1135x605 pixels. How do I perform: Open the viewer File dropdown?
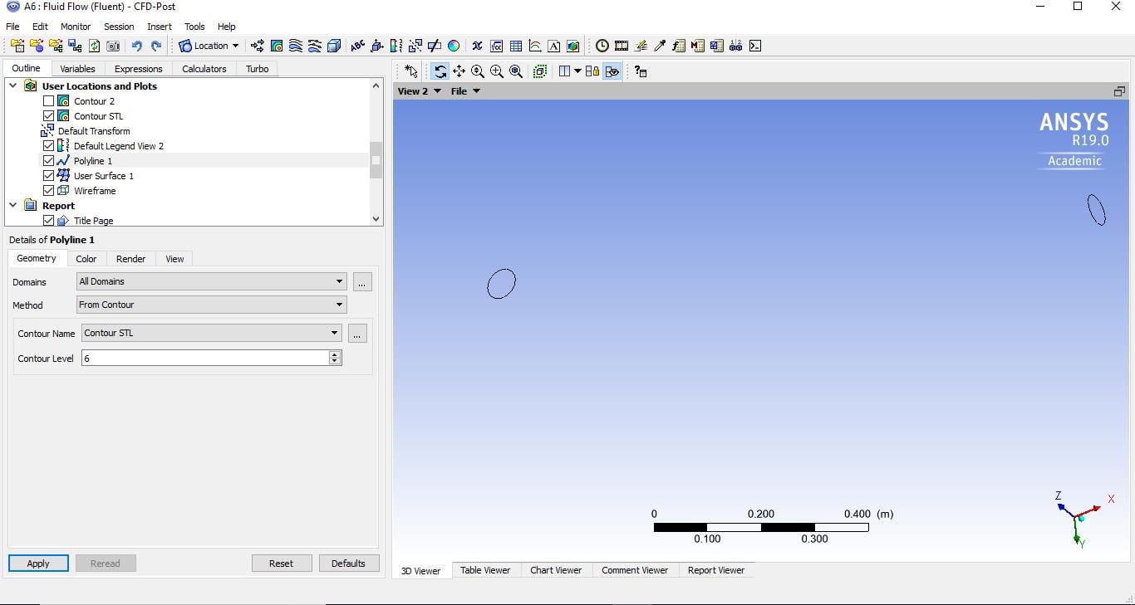click(x=465, y=91)
